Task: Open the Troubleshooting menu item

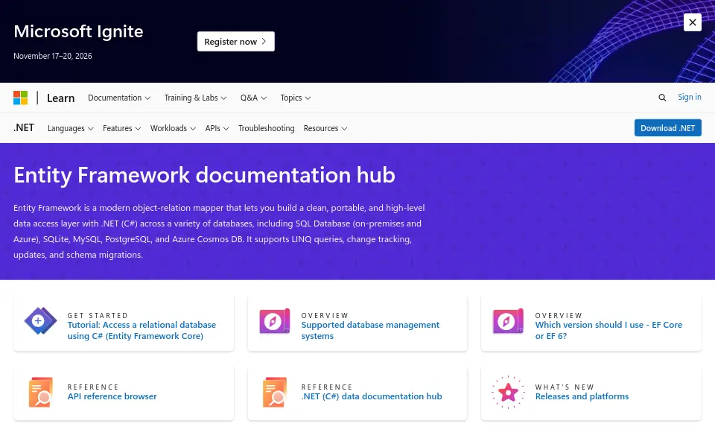Action: coord(267,128)
